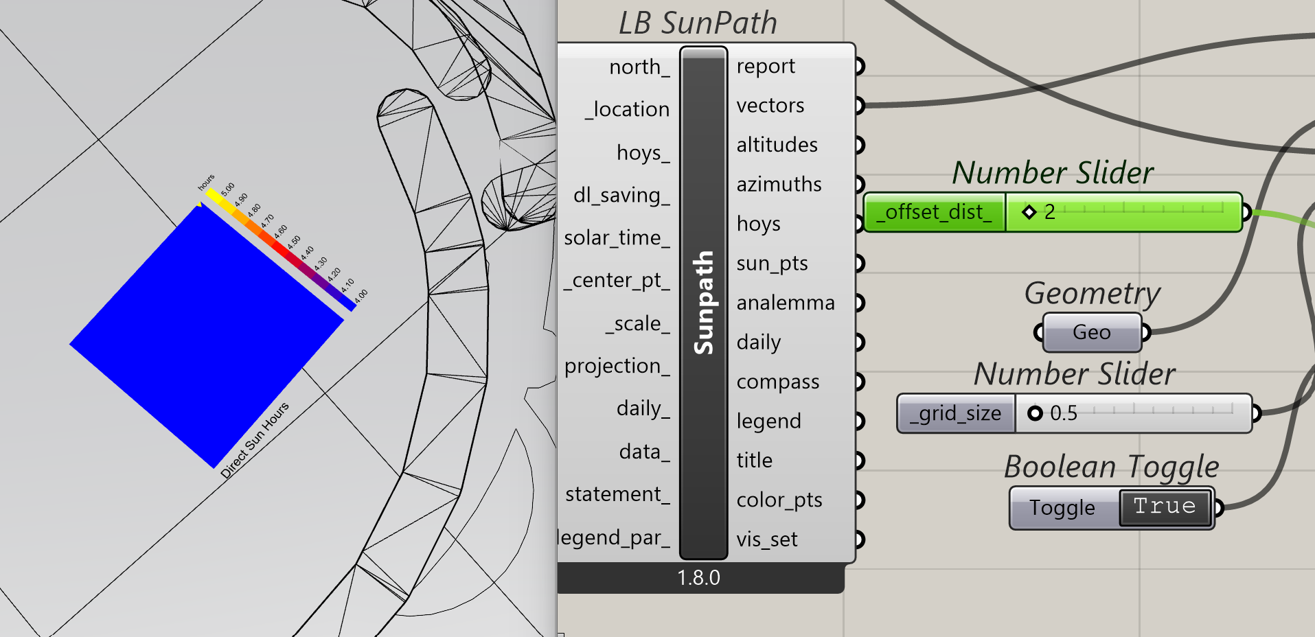Select the _center_pt_ input
This screenshot has height=637, width=1315.
pyautogui.click(x=617, y=281)
